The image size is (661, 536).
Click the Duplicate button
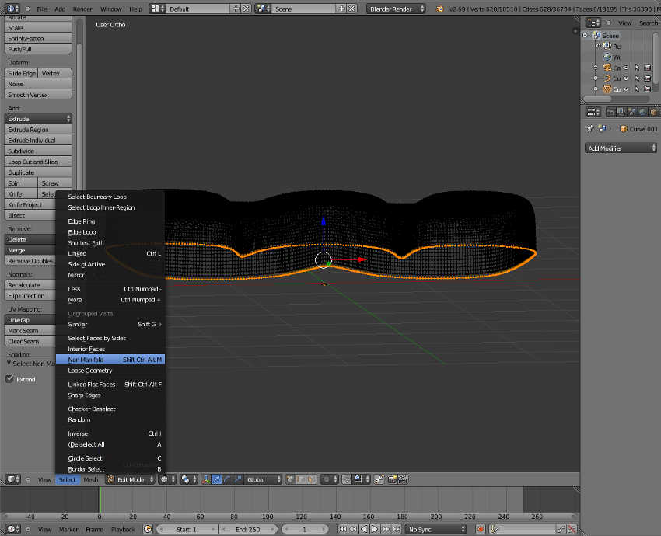tap(38, 172)
